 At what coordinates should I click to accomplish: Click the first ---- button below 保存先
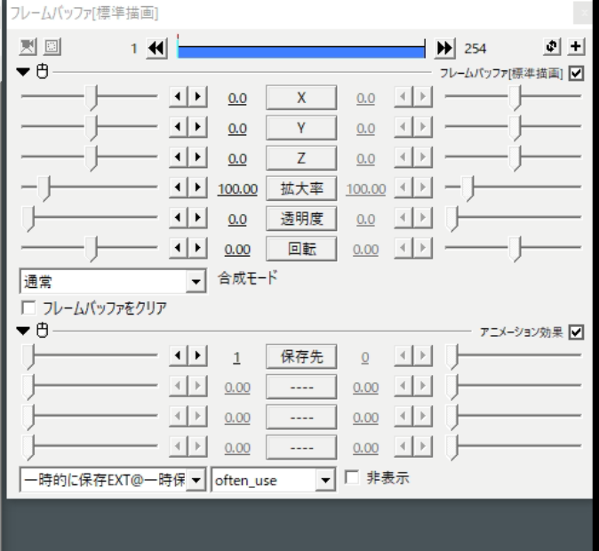(301, 387)
